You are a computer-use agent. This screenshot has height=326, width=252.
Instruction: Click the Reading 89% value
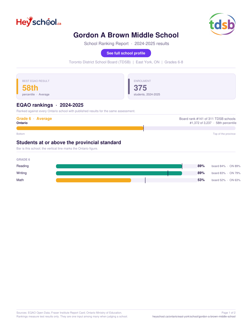[201, 166]
